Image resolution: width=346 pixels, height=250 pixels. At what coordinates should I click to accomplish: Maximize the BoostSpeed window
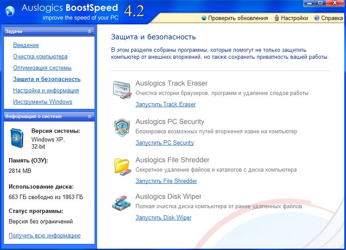tap(320, 3)
